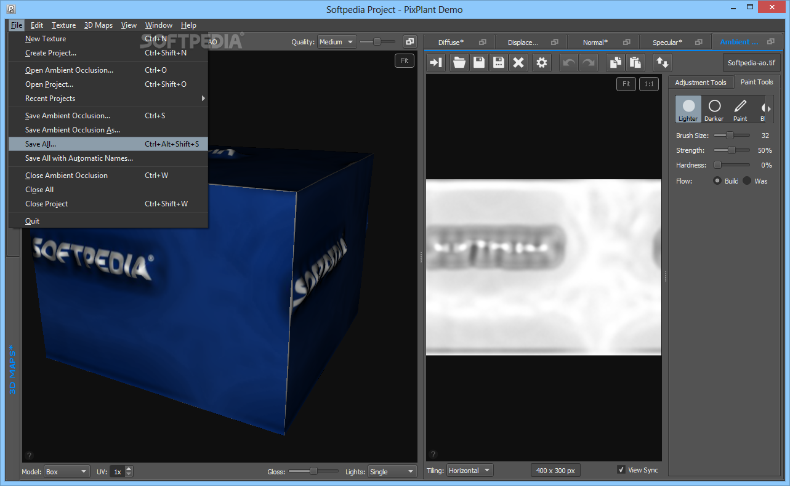Screen dimensions: 790x486
Task: Select the Build flow radio button
Action: pyautogui.click(x=717, y=181)
